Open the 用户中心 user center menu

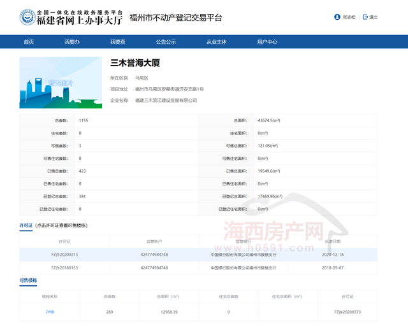coord(267,42)
